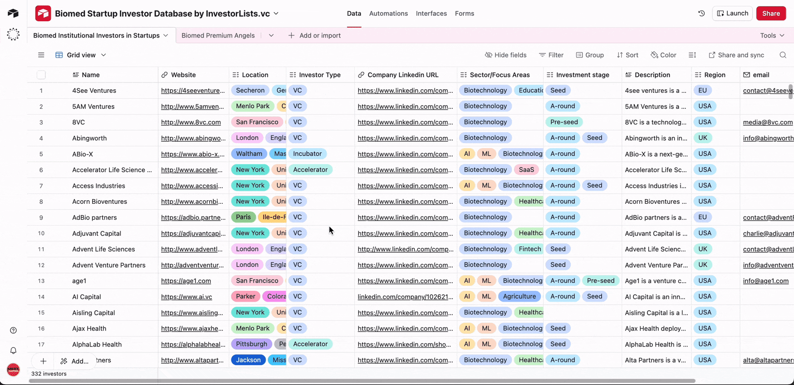Click the Pre-seed tag for 8VC
The image size is (794, 385).
564,122
